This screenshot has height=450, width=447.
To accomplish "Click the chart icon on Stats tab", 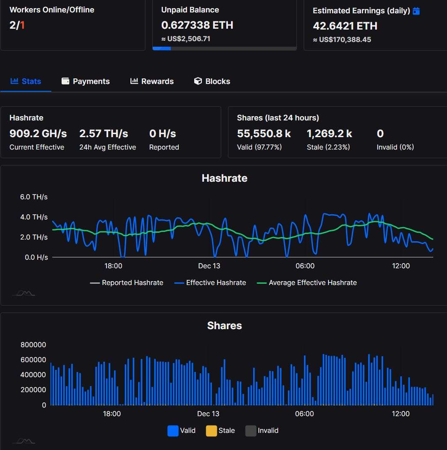I will pos(15,81).
